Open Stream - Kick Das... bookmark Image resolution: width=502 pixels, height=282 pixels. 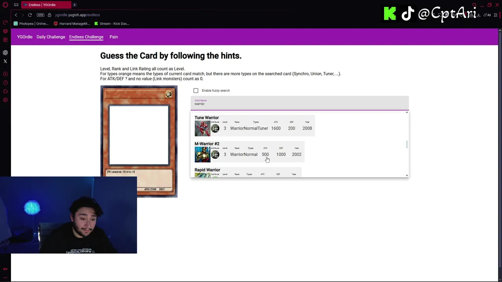point(112,23)
